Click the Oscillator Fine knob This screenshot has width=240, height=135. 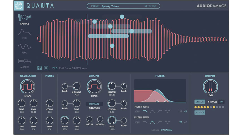(x=21, y=121)
